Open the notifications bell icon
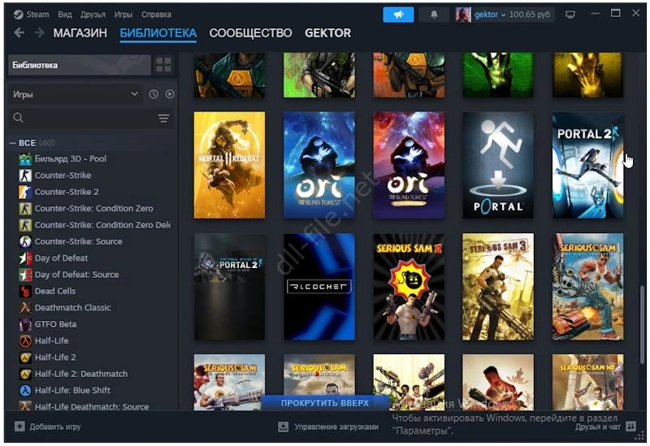This screenshot has height=446, width=650. pyautogui.click(x=434, y=15)
